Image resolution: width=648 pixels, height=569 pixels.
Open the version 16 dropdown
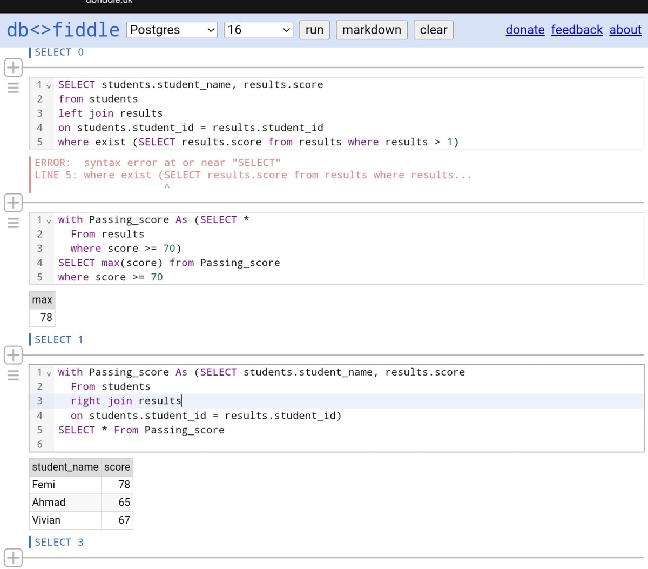click(x=258, y=30)
